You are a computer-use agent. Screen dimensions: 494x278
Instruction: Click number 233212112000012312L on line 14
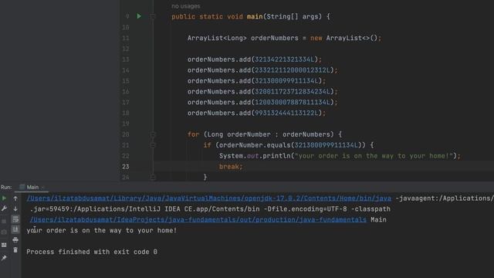tap(293, 70)
